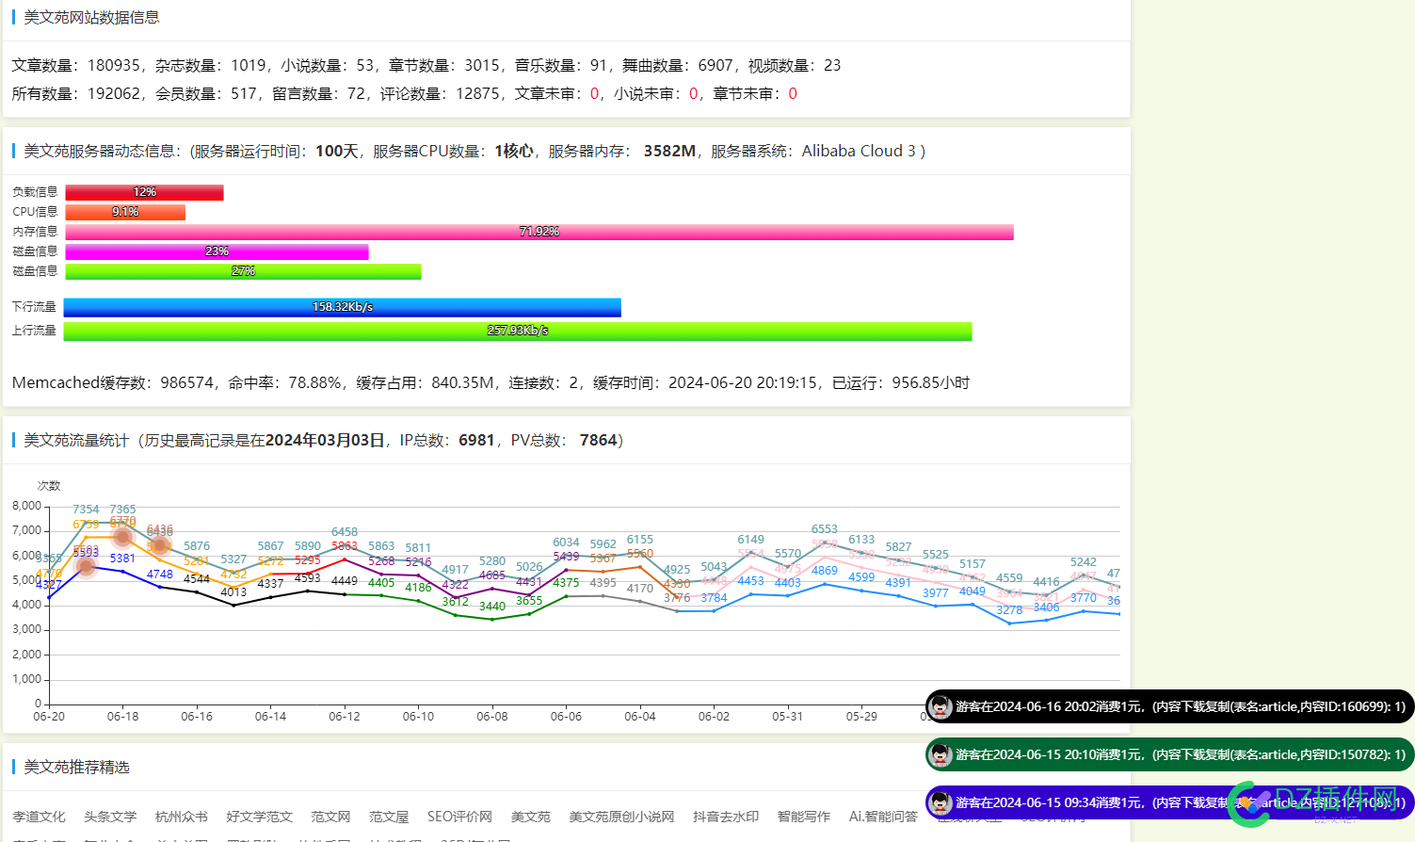Click the 服务器内存 3582M value
This screenshot has width=1415, height=842.
[669, 152]
